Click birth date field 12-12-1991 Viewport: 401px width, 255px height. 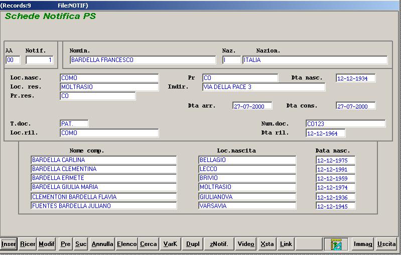click(336, 169)
